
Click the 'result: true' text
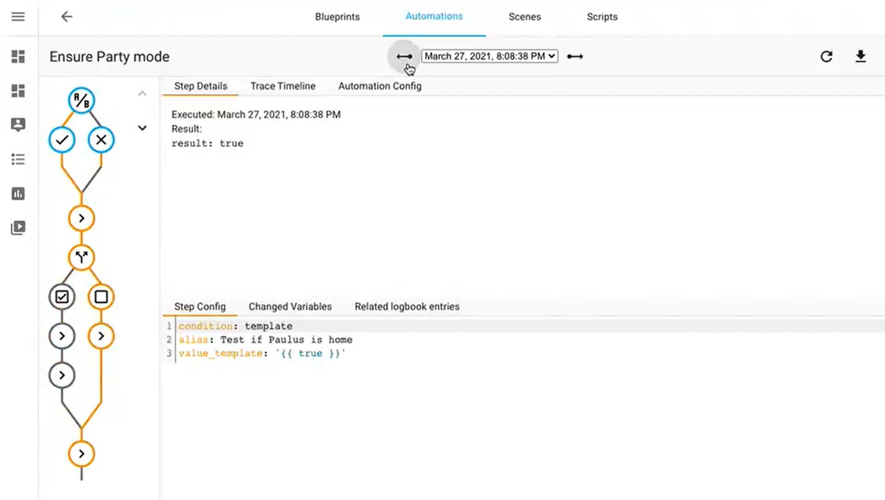click(x=207, y=143)
